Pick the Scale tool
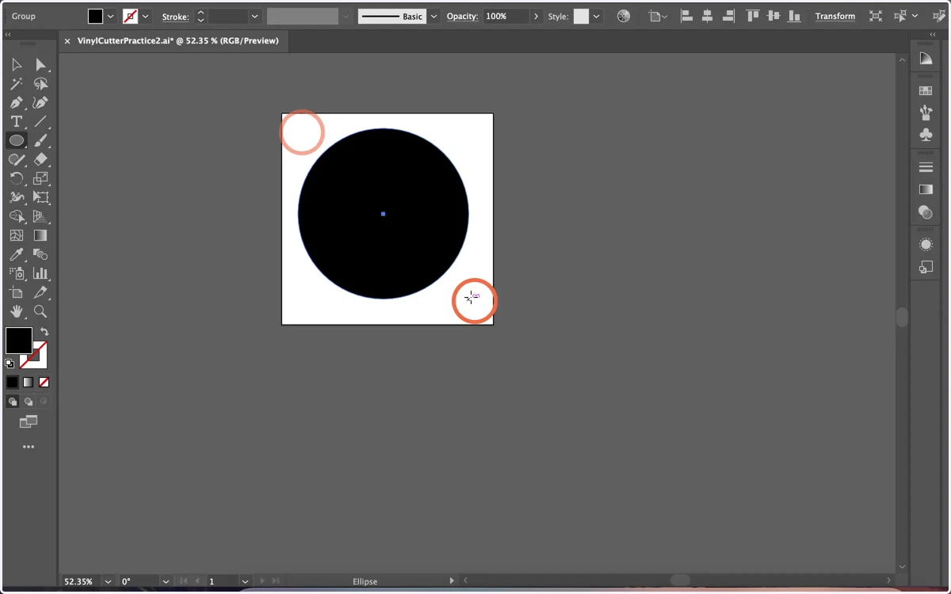The width and height of the screenshot is (951, 594). coord(40,179)
